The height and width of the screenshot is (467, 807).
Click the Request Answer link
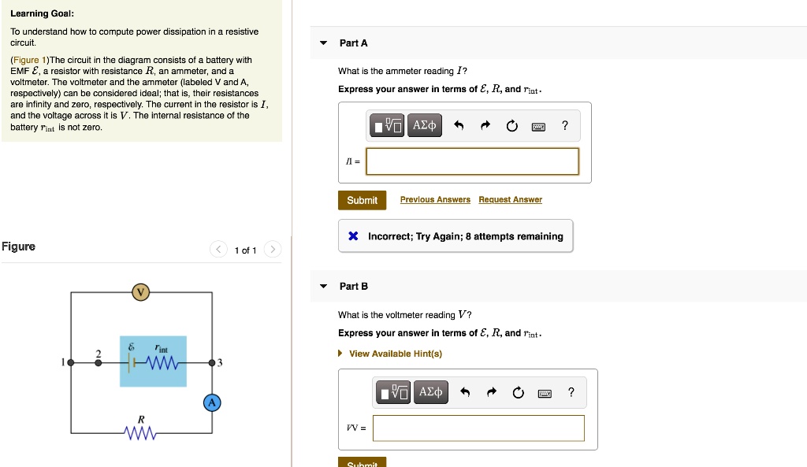[510, 199]
